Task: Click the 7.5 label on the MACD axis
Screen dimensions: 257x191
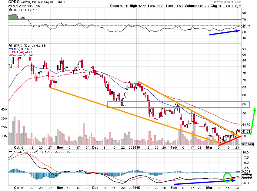Action: coord(246,157)
